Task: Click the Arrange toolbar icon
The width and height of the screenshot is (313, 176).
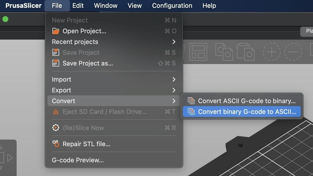Action: click(198, 52)
